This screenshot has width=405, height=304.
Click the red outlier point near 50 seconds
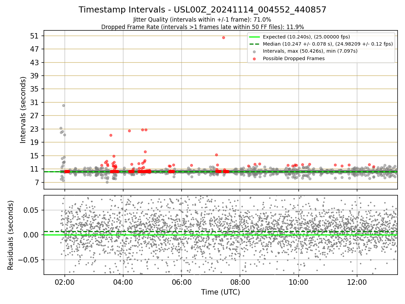tap(223, 37)
